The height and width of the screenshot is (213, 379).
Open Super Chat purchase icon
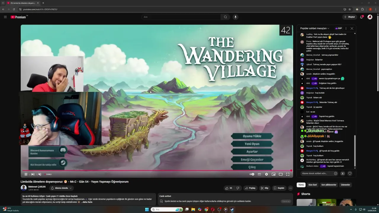[343, 173]
